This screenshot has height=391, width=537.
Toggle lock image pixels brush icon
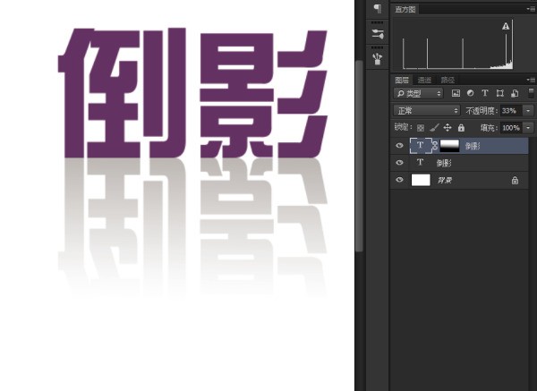coord(434,128)
